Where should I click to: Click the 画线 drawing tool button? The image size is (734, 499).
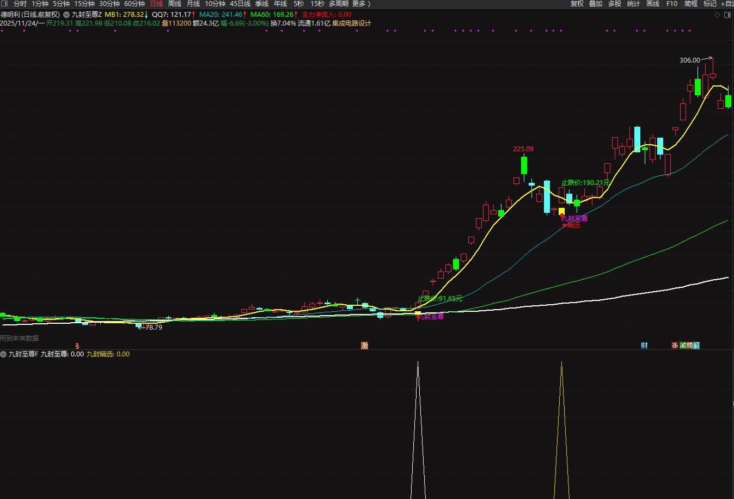pyautogui.click(x=653, y=4)
